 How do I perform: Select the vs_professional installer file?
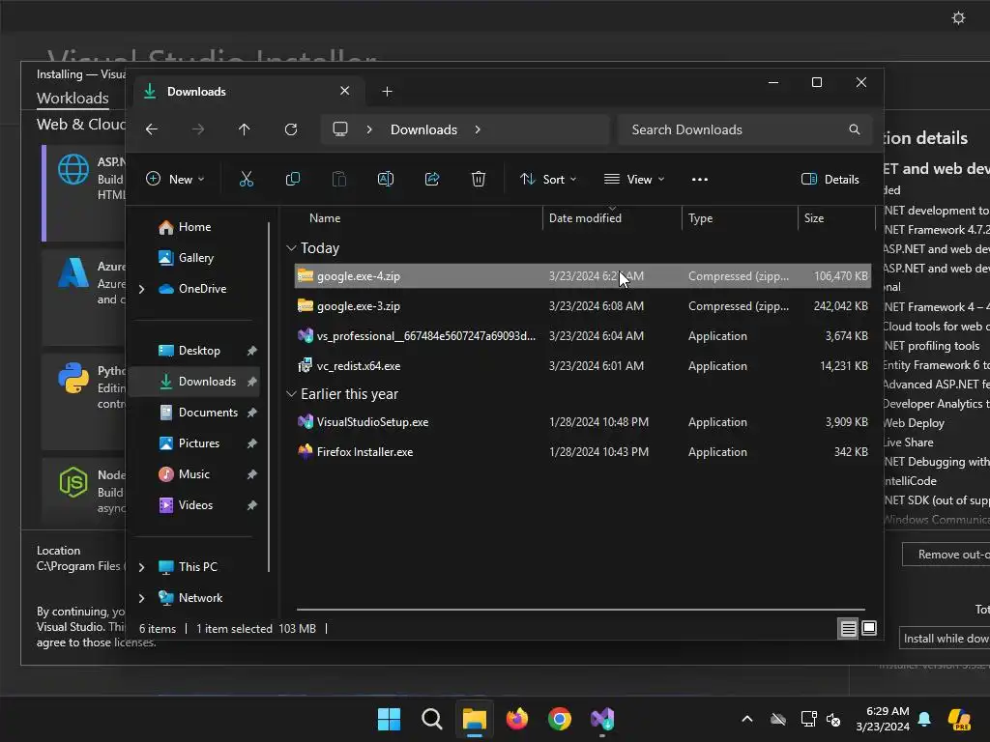[583, 336]
